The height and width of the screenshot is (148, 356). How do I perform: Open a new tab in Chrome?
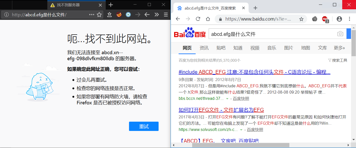pos(255,8)
